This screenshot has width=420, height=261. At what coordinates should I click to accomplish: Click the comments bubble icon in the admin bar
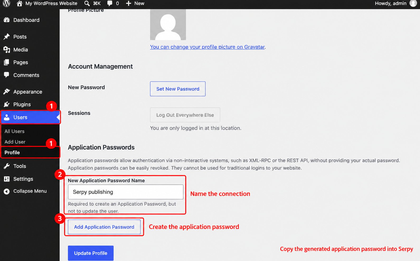110,3
